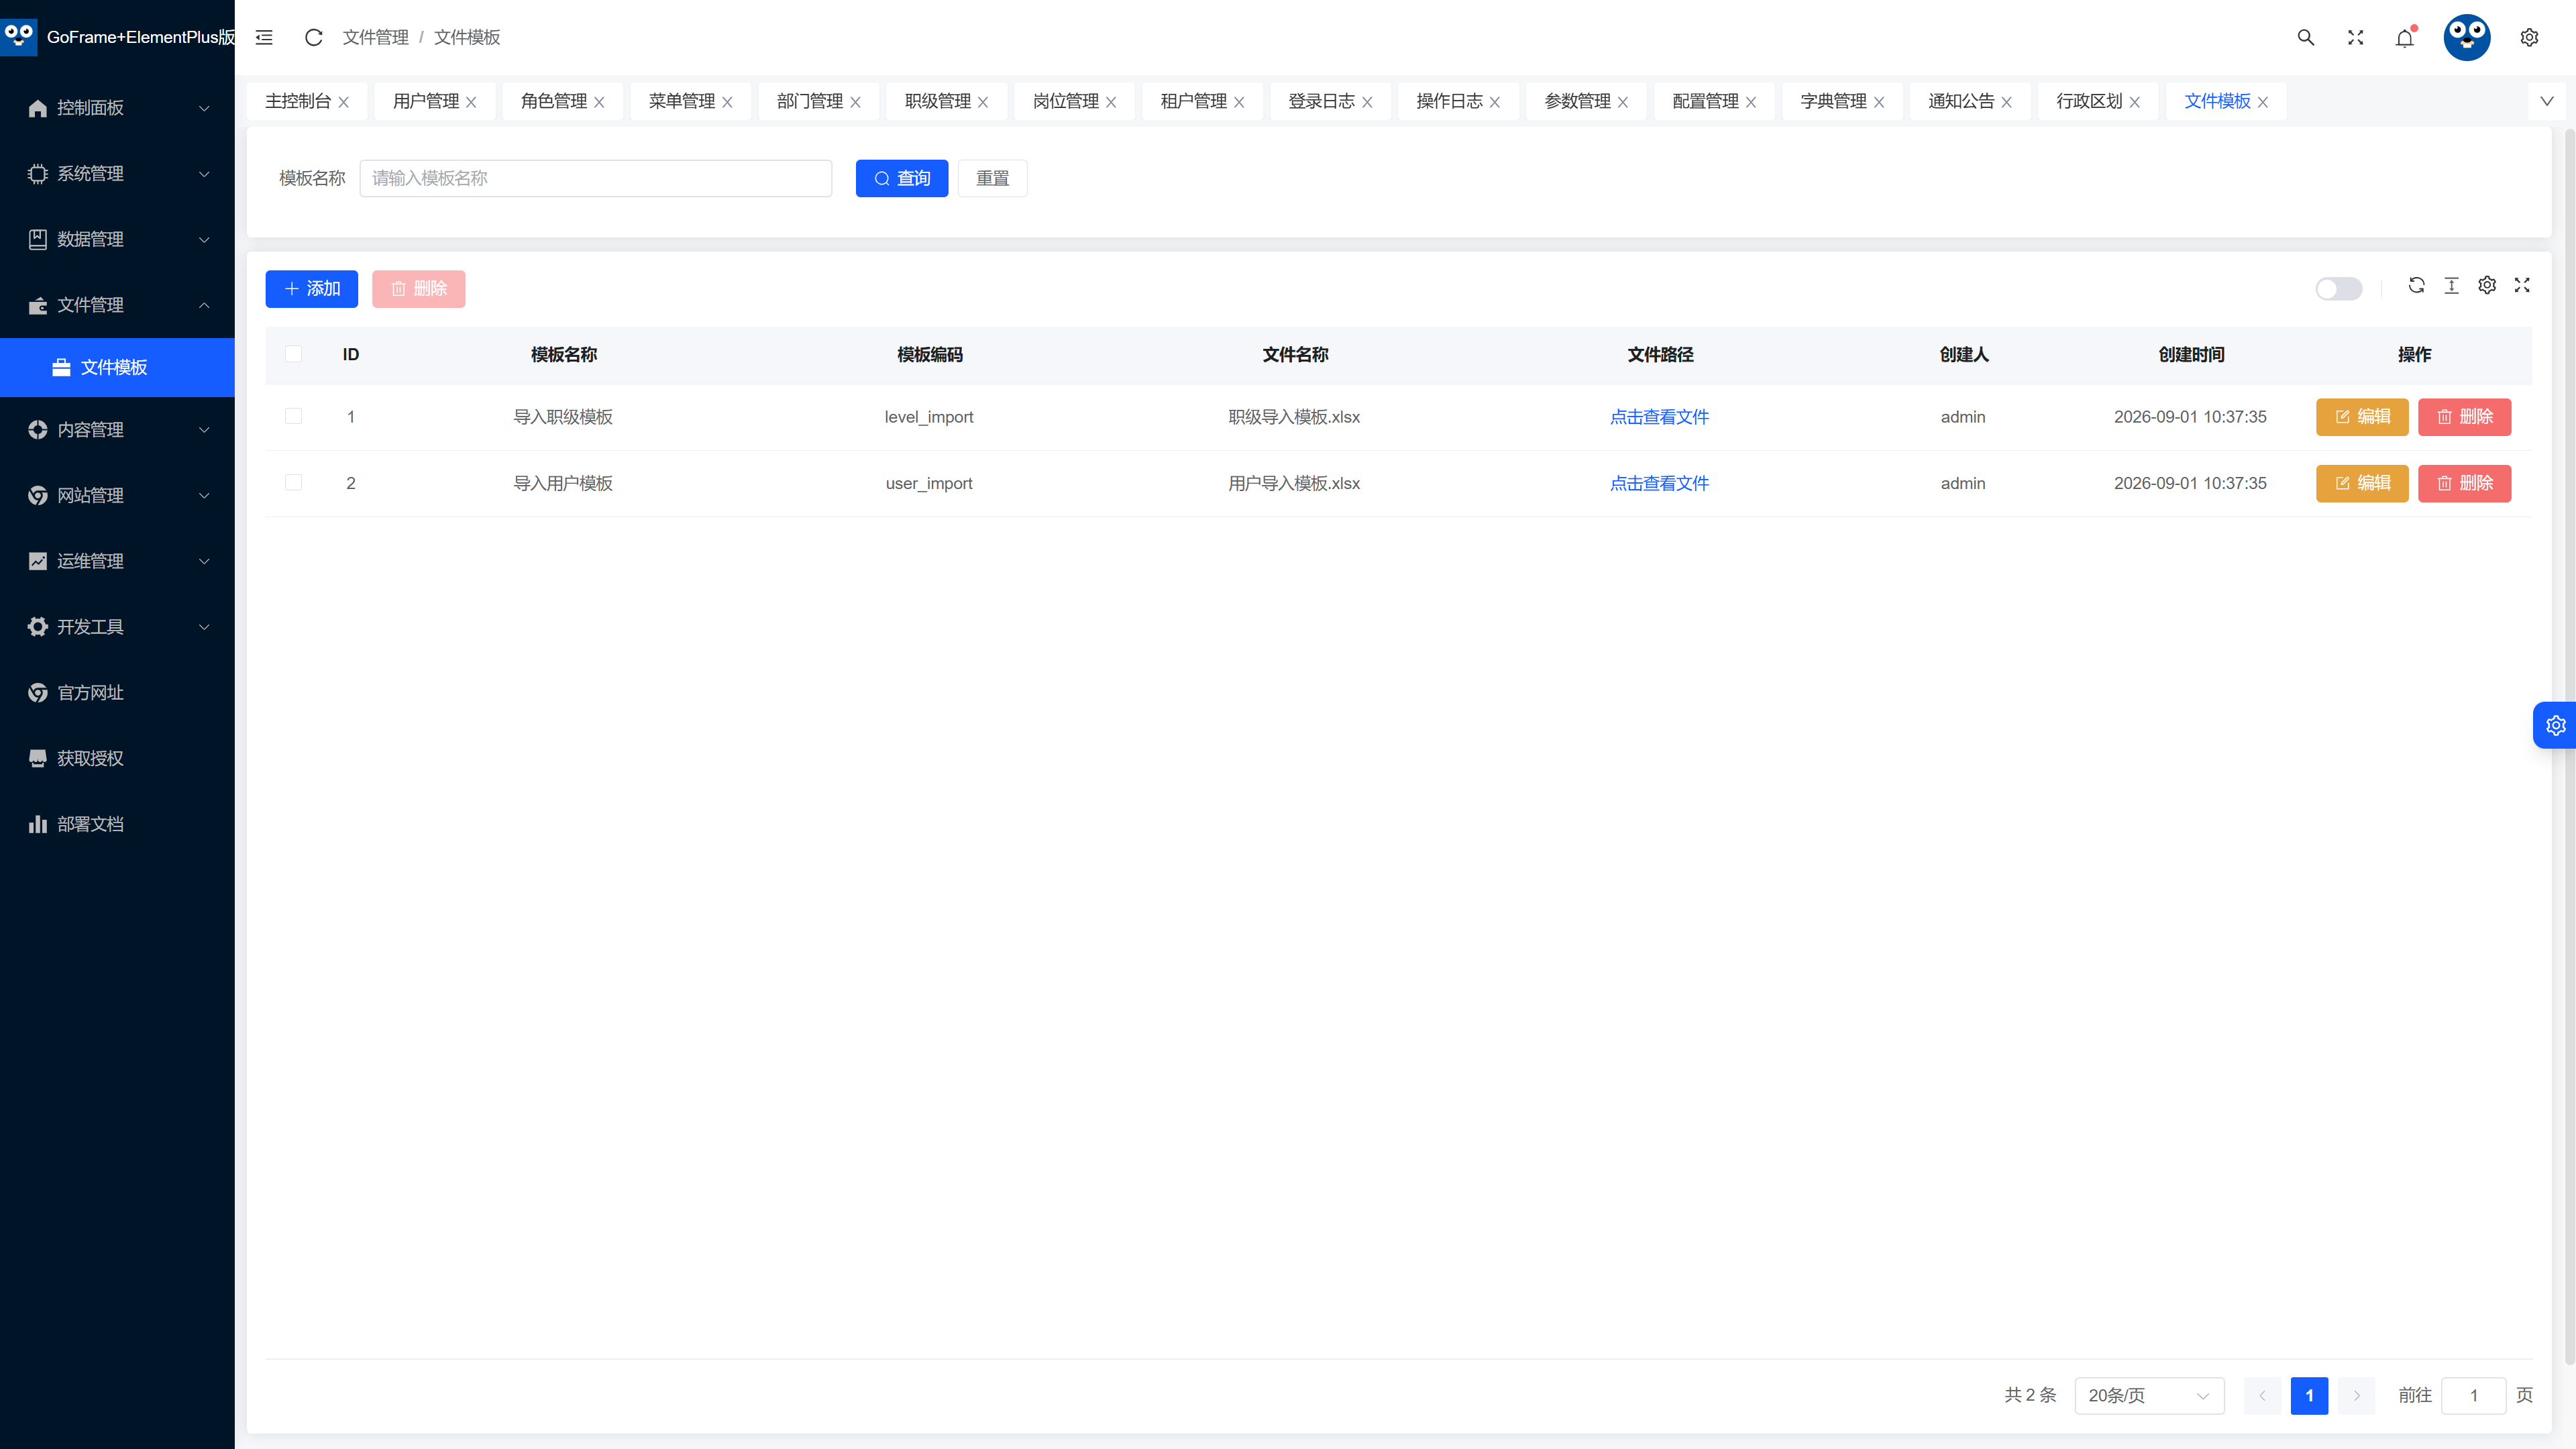Image resolution: width=2576 pixels, height=1449 pixels.
Task: Toggle the switch in the table toolbar
Action: (x=2339, y=289)
